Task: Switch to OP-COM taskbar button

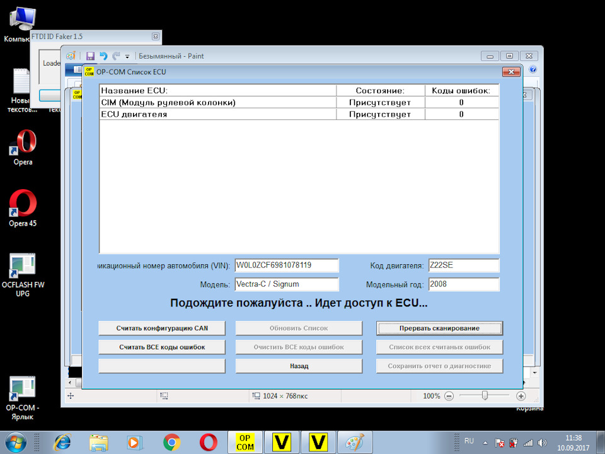Action: pos(245,443)
